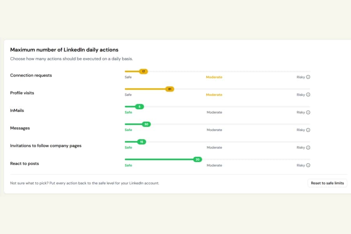
Task: Click the Risky label in React to posts row
Action: point(301,165)
